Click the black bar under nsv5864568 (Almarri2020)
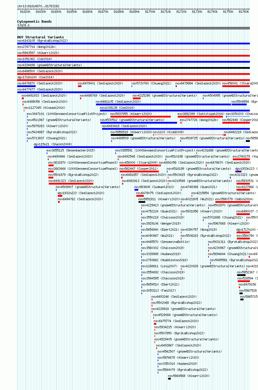 point(169,379)
